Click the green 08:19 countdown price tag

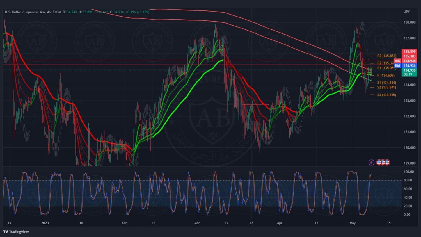(409, 72)
